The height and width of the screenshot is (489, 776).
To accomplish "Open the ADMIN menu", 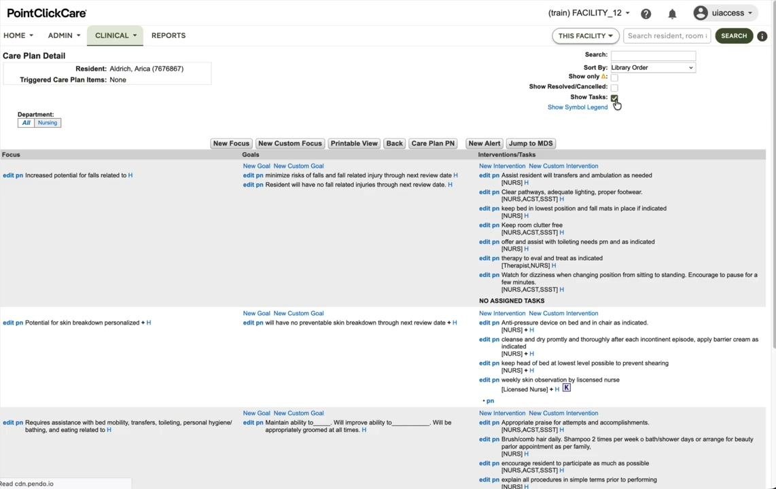I will 64,35.
